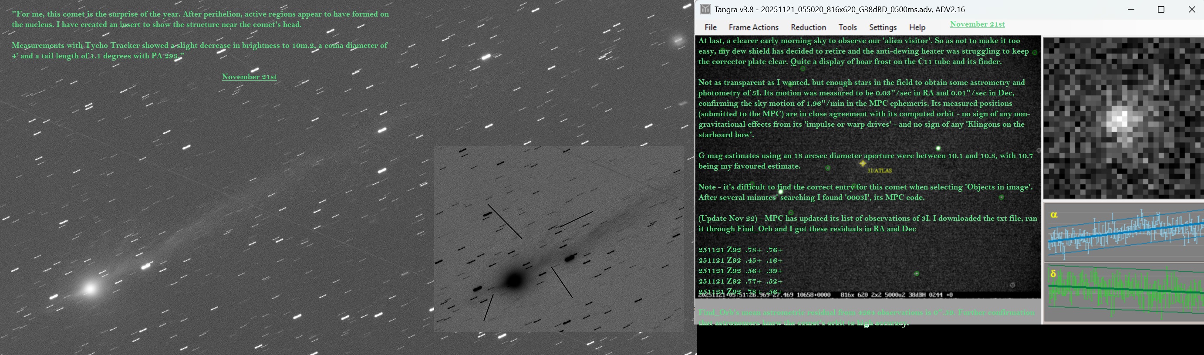Click the Tangra application icon in the title bar
Screen dimensions: 1204x355
tap(705, 9)
